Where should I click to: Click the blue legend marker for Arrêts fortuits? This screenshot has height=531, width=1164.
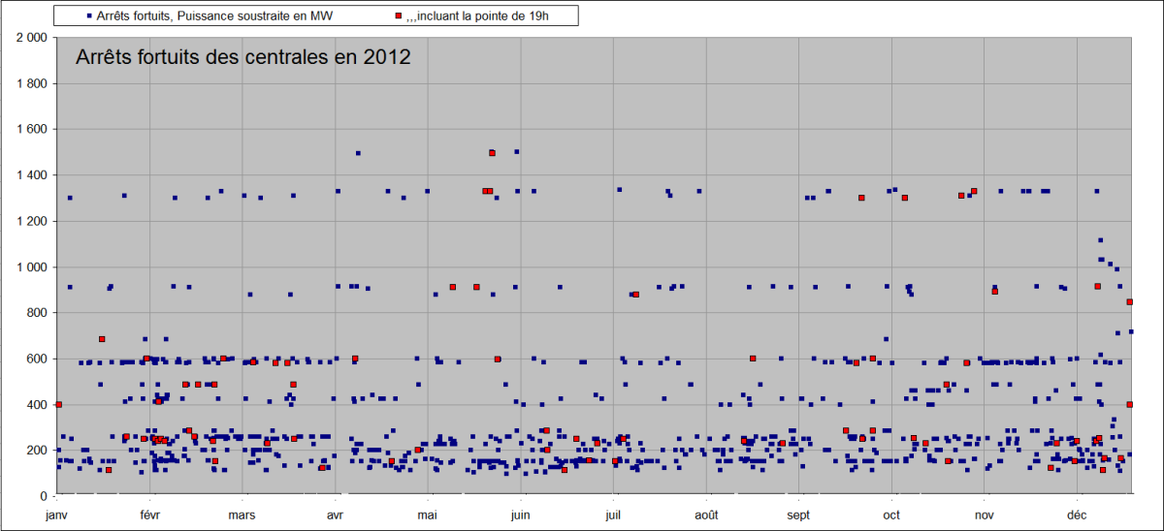point(88,16)
